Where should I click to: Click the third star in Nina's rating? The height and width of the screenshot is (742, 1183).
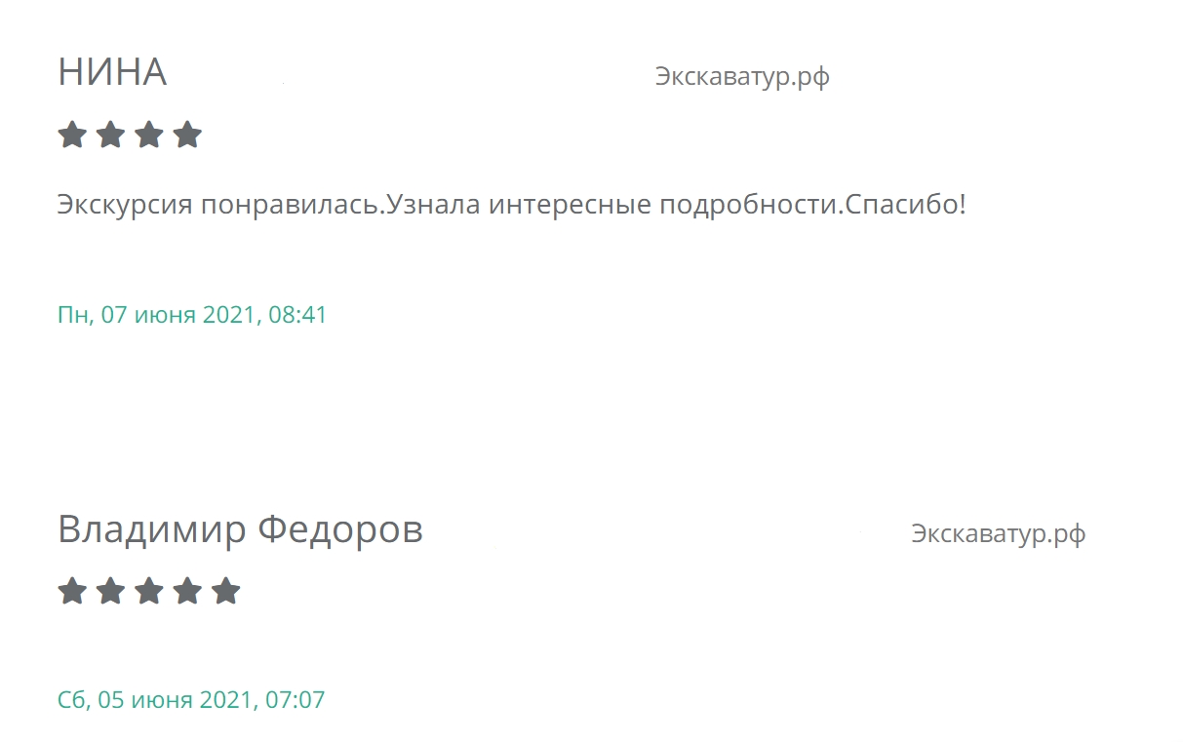tap(148, 135)
